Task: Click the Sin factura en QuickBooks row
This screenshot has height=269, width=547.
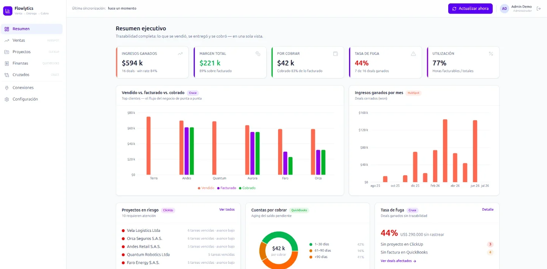Action: click(437, 252)
